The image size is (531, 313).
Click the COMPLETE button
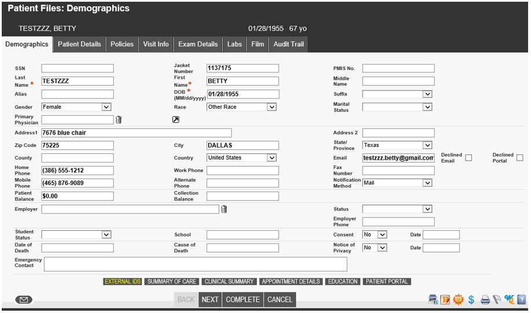click(x=243, y=300)
